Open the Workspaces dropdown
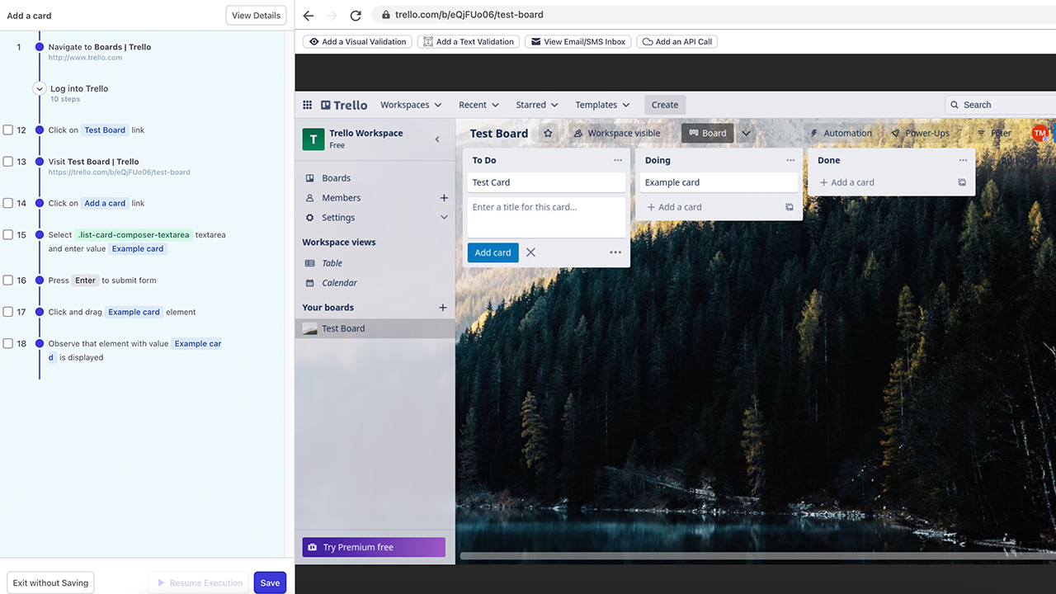The width and height of the screenshot is (1056, 594). 411,105
